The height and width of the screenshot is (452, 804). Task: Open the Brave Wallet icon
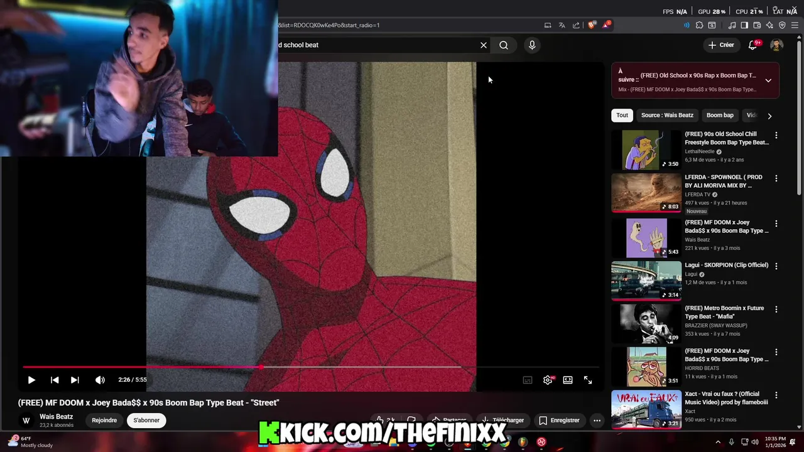pos(757,25)
